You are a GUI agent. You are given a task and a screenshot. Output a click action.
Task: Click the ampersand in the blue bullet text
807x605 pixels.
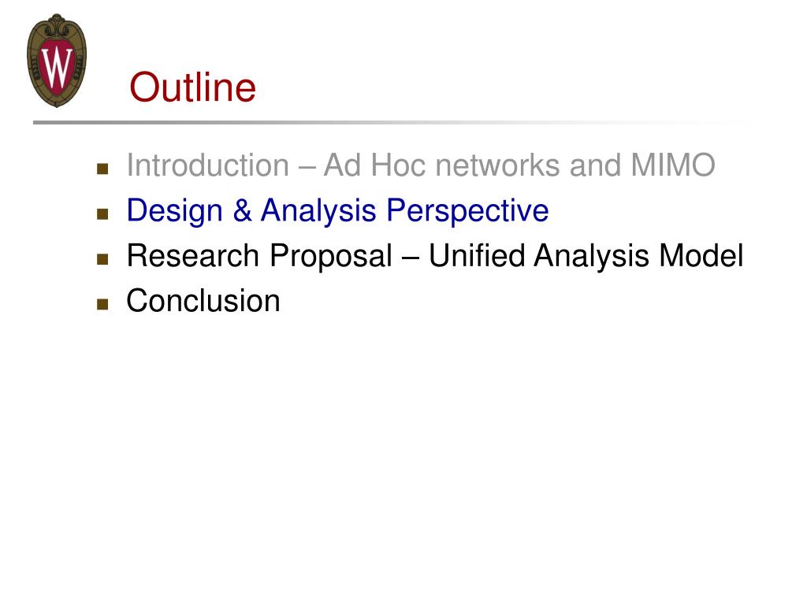[242, 211]
